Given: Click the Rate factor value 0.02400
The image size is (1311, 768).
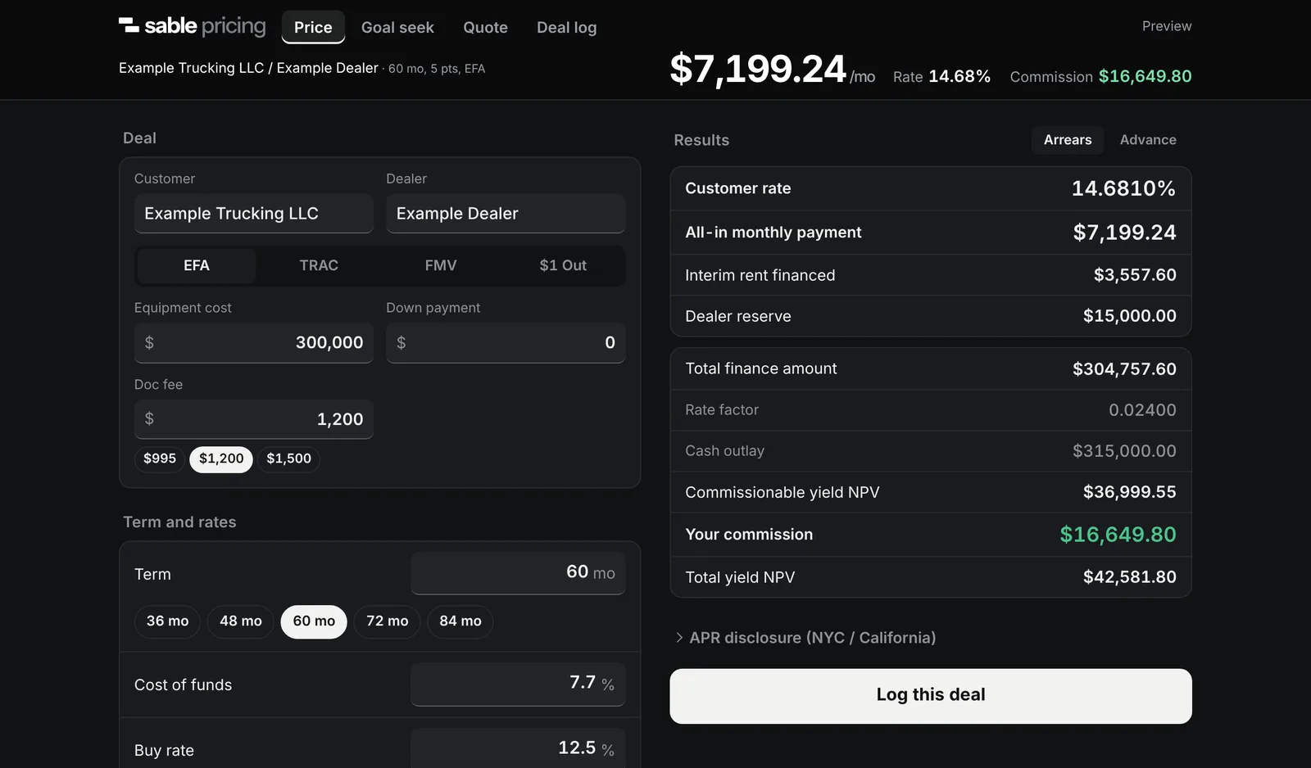Looking at the screenshot, I should click(x=1142, y=410).
